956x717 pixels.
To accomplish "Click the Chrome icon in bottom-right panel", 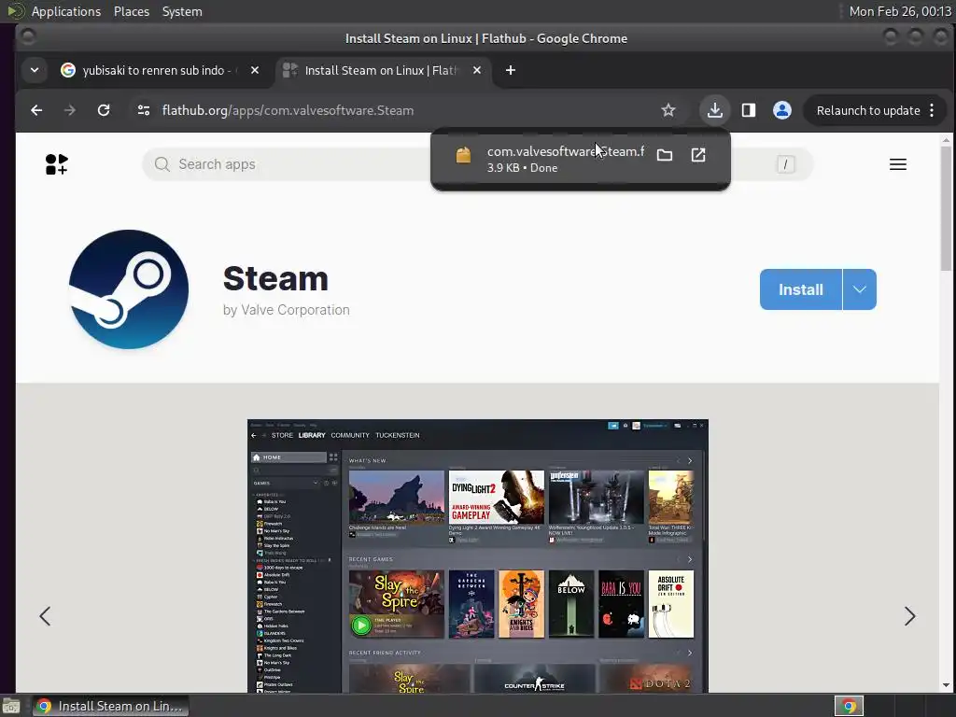I will point(849,706).
